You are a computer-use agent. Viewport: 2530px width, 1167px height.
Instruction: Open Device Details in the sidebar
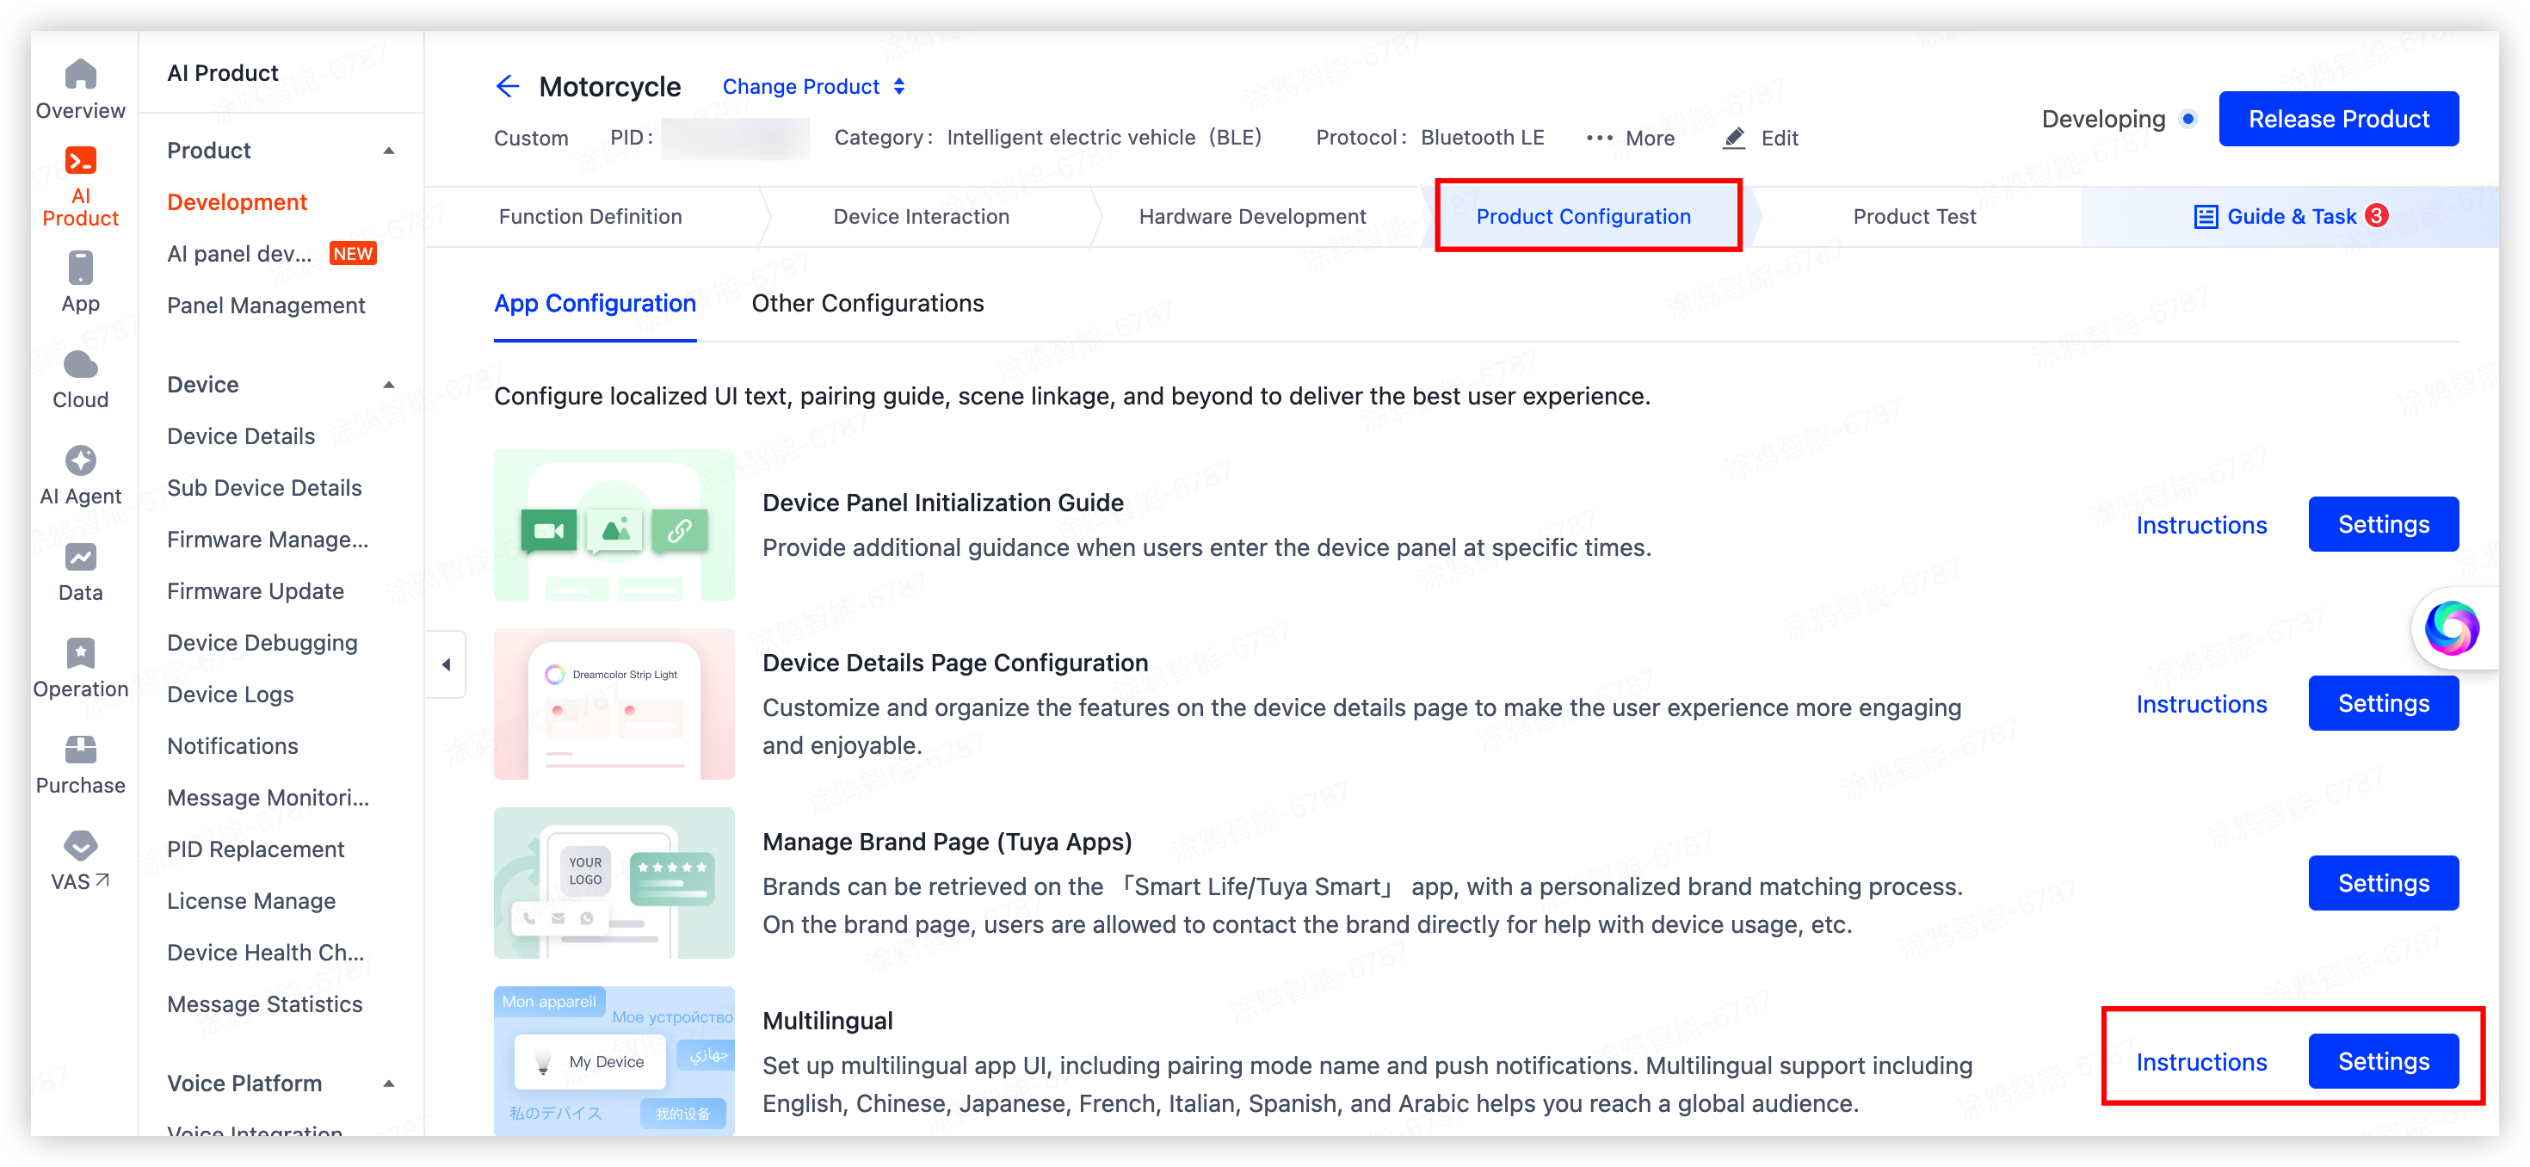(241, 436)
